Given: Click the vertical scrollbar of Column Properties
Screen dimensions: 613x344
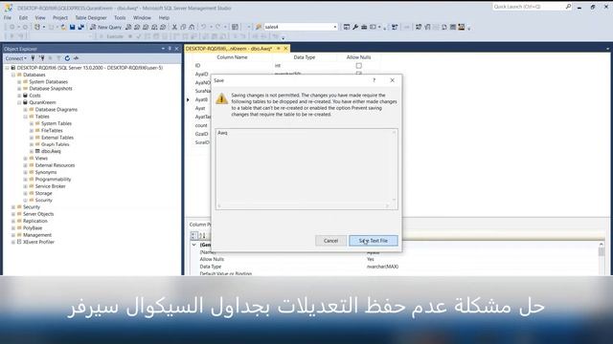Looking at the screenshot, I should pyautogui.click(x=602, y=258).
